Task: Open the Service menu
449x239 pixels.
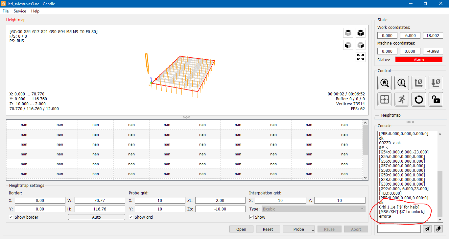Action: point(20,11)
